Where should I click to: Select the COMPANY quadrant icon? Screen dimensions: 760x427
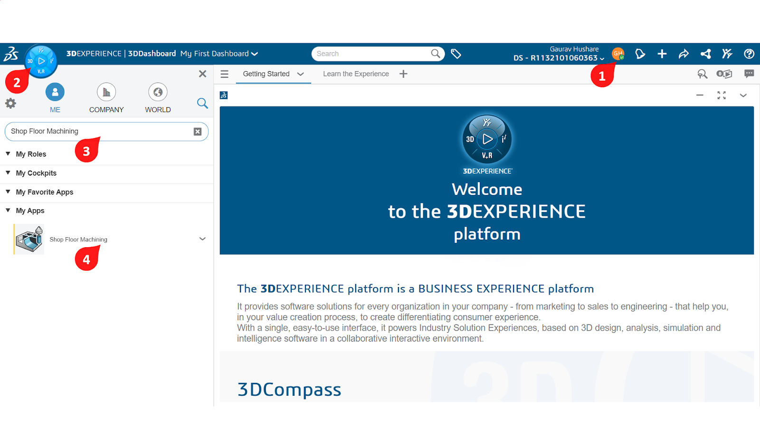coord(106,92)
